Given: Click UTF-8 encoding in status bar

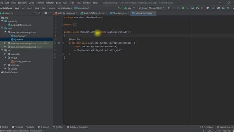Looking at the screenshot, I should tap(218, 131).
